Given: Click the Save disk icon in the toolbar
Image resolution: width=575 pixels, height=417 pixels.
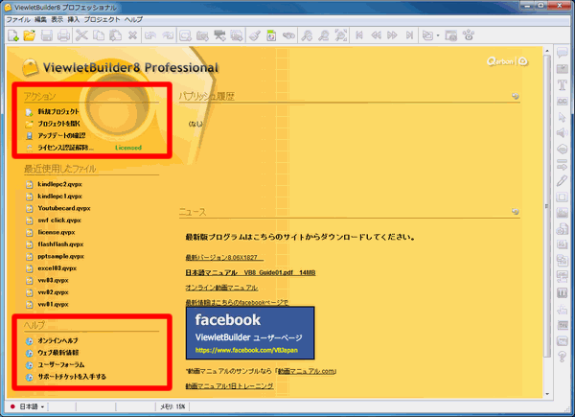Looking at the screenshot, I should point(46,35).
